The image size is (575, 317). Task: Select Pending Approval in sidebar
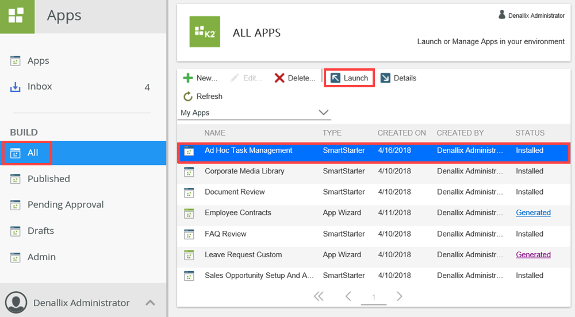point(65,204)
